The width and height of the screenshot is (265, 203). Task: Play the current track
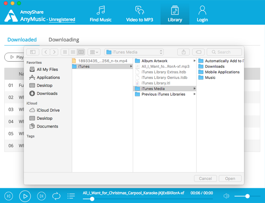click(x=25, y=196)
